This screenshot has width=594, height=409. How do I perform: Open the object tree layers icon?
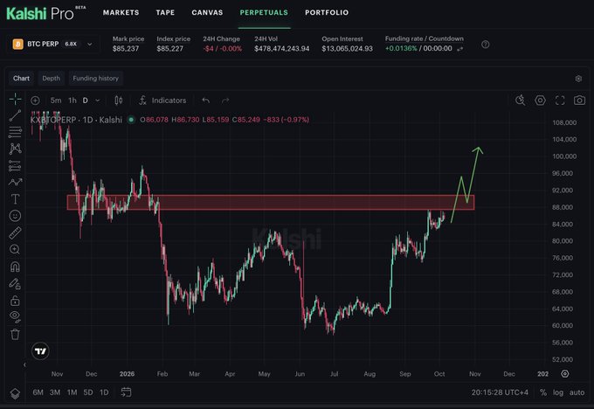coord(15,393)
